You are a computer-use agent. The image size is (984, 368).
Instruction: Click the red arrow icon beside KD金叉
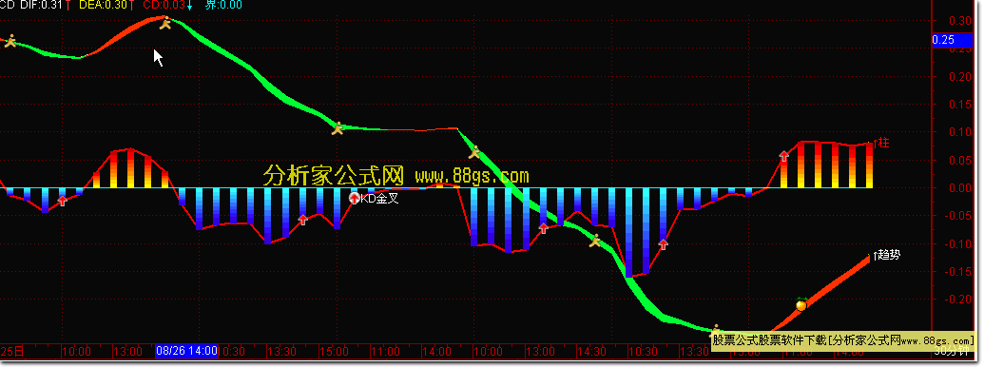click(355, 199)
